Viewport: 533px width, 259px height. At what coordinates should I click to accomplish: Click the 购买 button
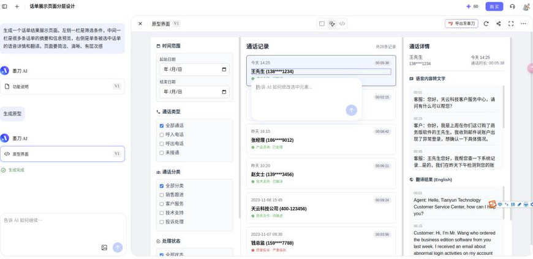(494, 7)
